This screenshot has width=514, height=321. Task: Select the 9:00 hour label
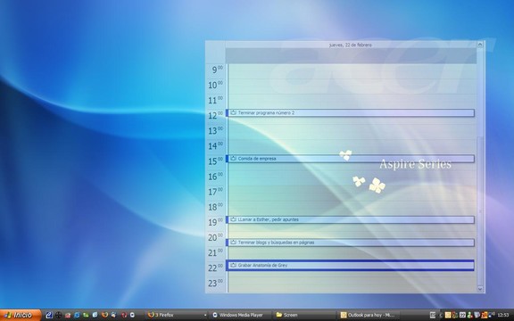217,70
